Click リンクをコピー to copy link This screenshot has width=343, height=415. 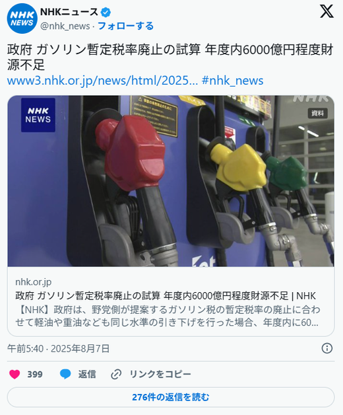pyautogui.click(x=160, y=374)
